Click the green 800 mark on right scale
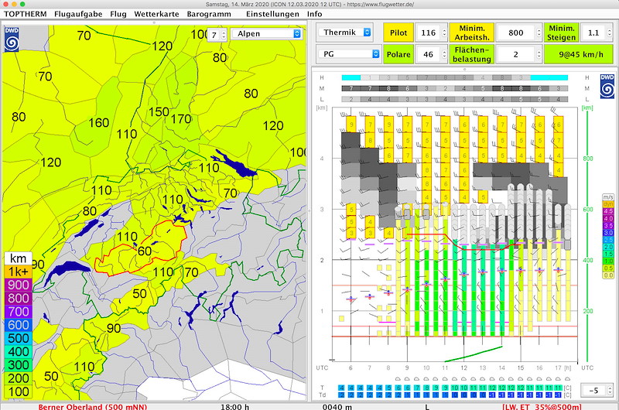Screen dimensions: 619x410 click(x=588, y=159)
